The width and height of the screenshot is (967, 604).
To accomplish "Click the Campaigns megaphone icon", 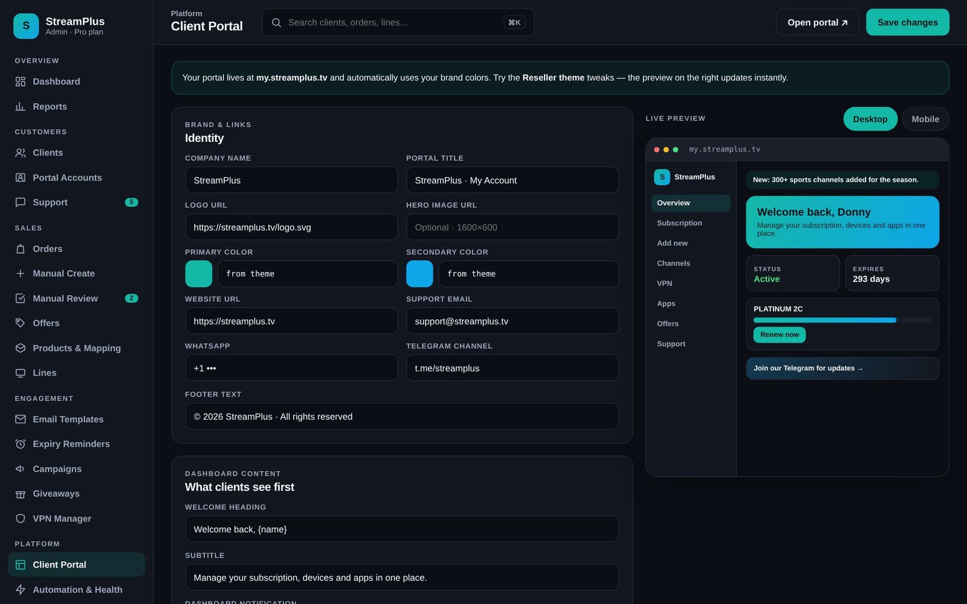I will 21,469.
